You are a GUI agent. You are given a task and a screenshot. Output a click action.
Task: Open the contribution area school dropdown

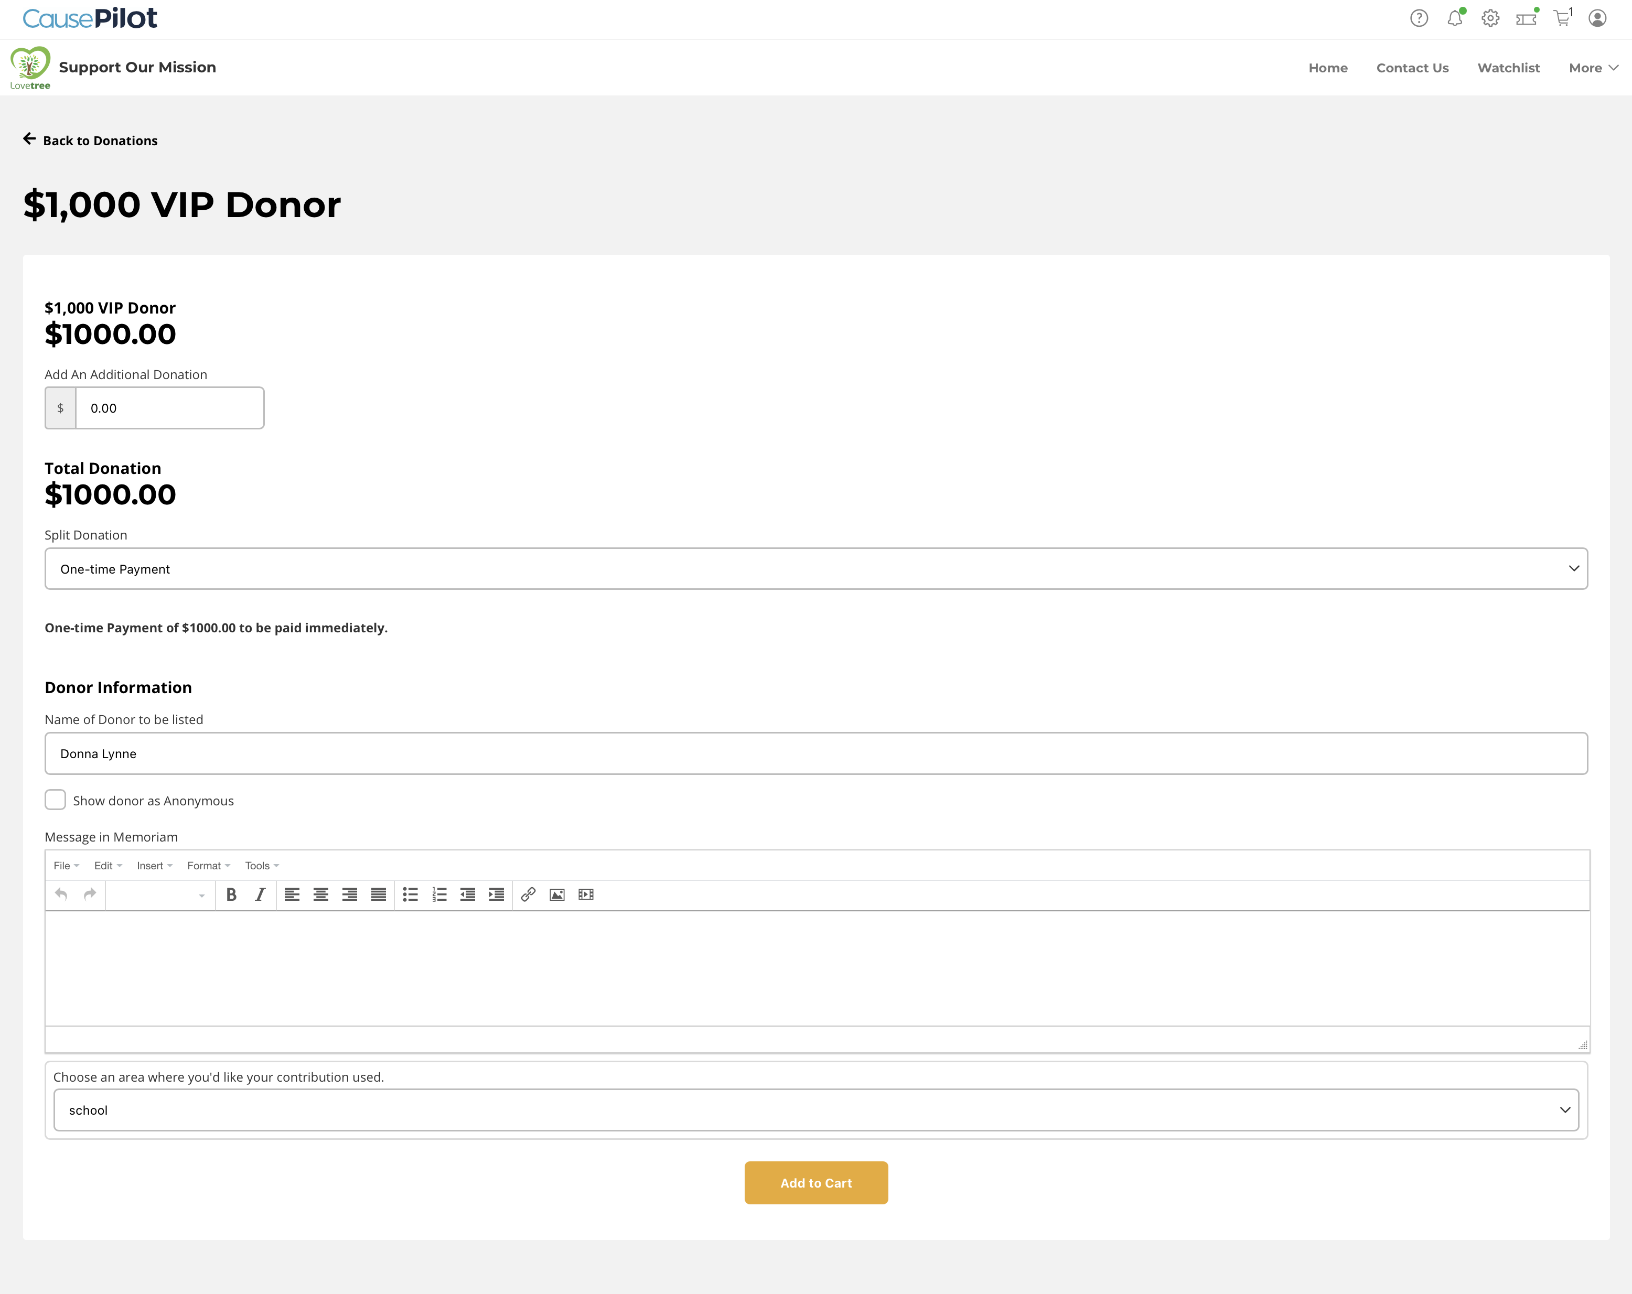(x=815, y=1110)
